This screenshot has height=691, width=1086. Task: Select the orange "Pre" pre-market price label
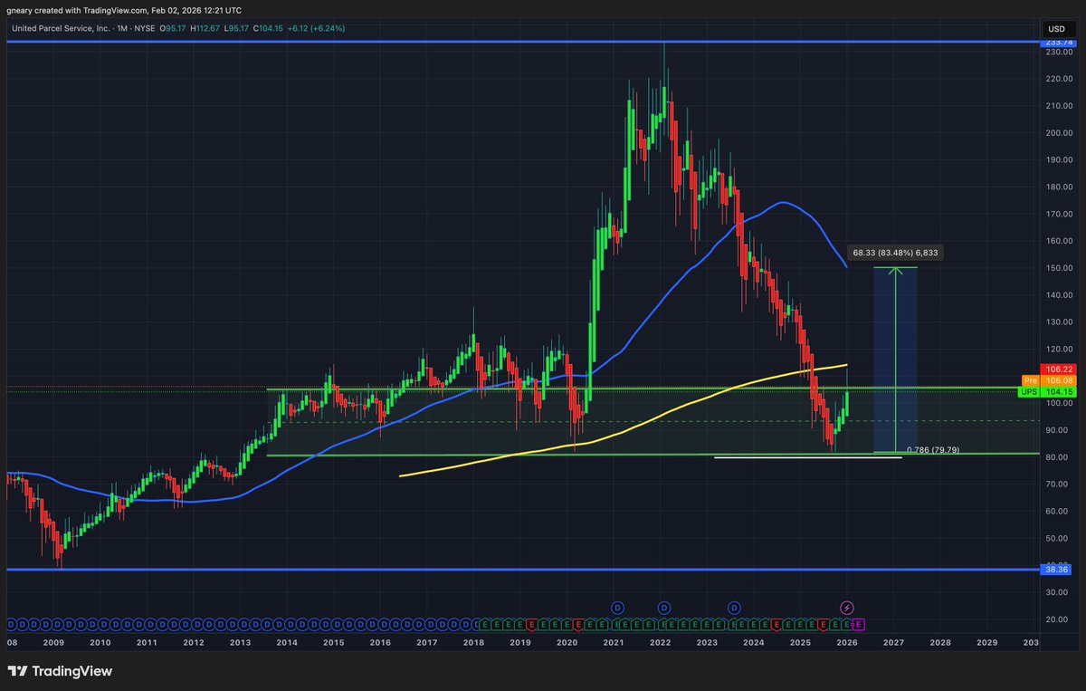pos(1030,380)
